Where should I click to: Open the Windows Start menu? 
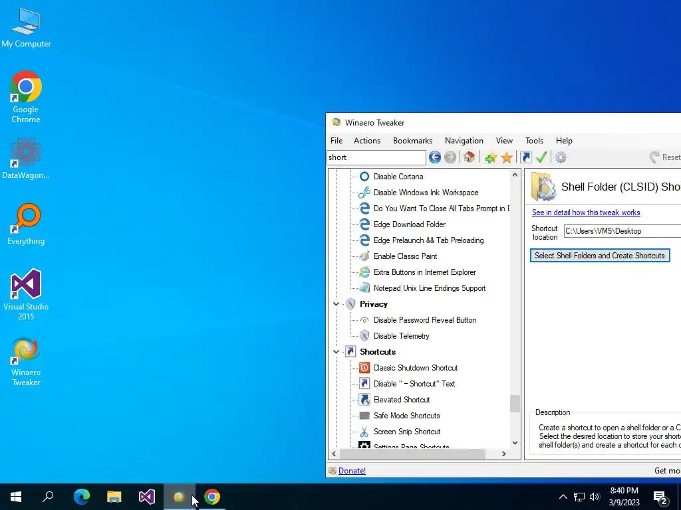(16, 497)
